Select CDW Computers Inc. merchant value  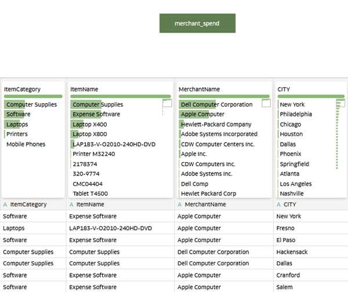pos(208,164)
